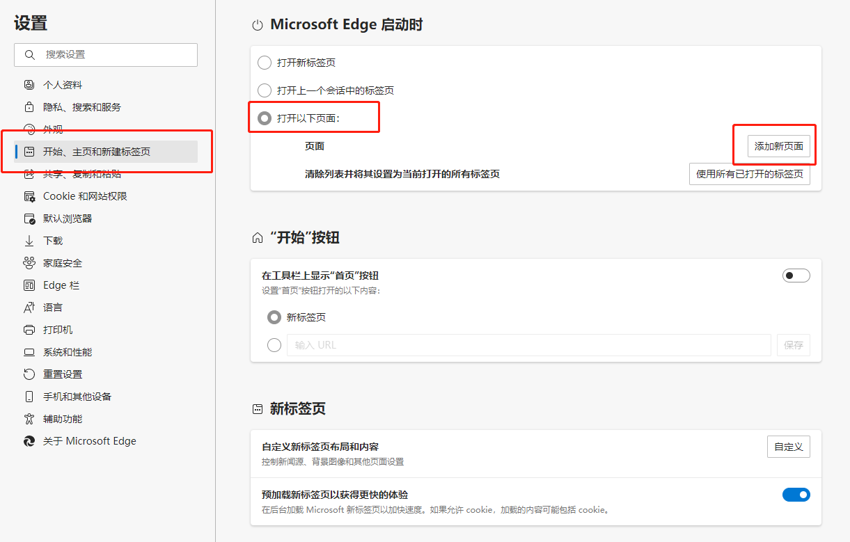
Task: Click the 输入 URL text field
Action: pyautogui.click(x=529, y=345)
